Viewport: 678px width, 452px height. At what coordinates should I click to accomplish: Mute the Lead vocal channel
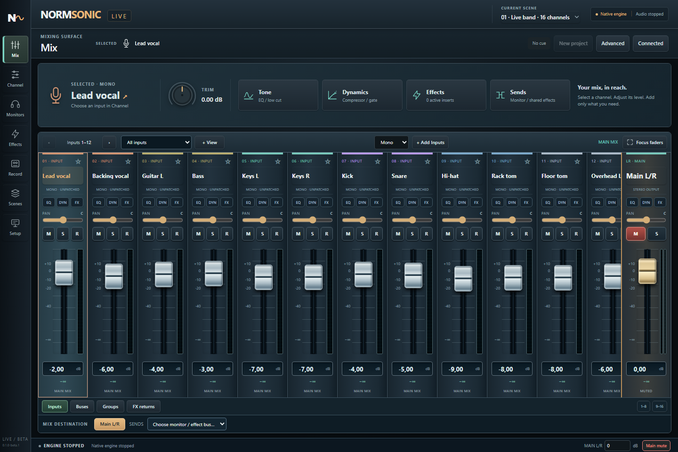pyautogui.click(x=48, y=234)
